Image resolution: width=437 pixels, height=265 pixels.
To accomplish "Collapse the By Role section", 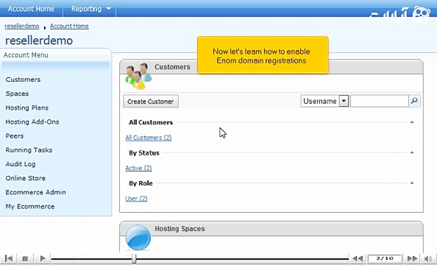I will pos(412,183).
